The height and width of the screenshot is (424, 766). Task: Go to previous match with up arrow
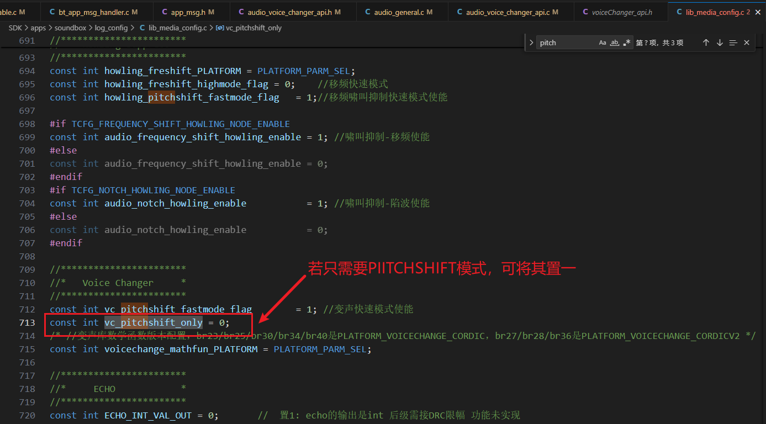(x=706, y=43)
